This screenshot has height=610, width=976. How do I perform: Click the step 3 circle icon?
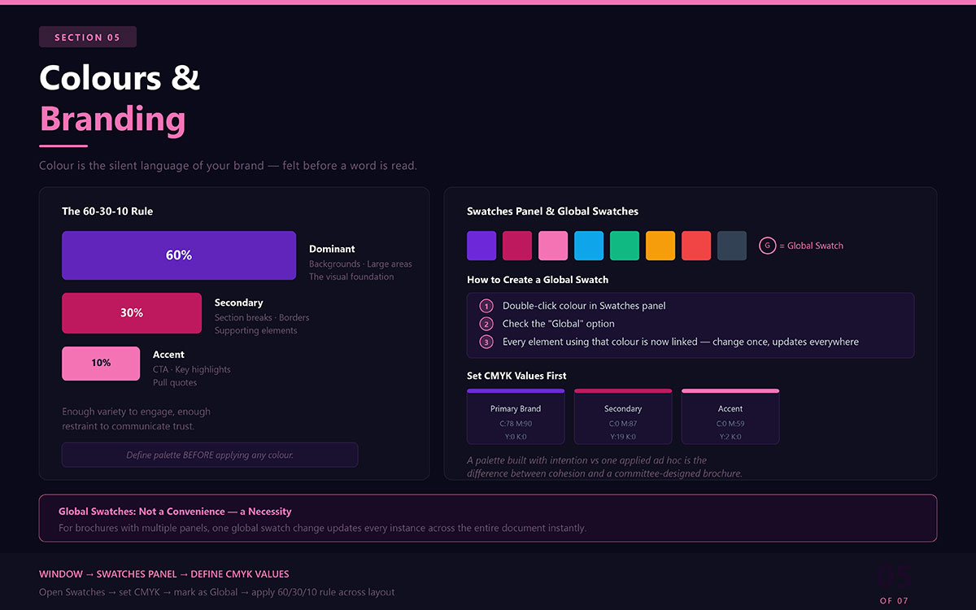click(486, 342)
